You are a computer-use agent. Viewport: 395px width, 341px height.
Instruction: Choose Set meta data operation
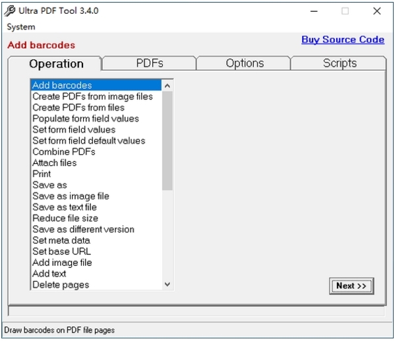point(96,240)
